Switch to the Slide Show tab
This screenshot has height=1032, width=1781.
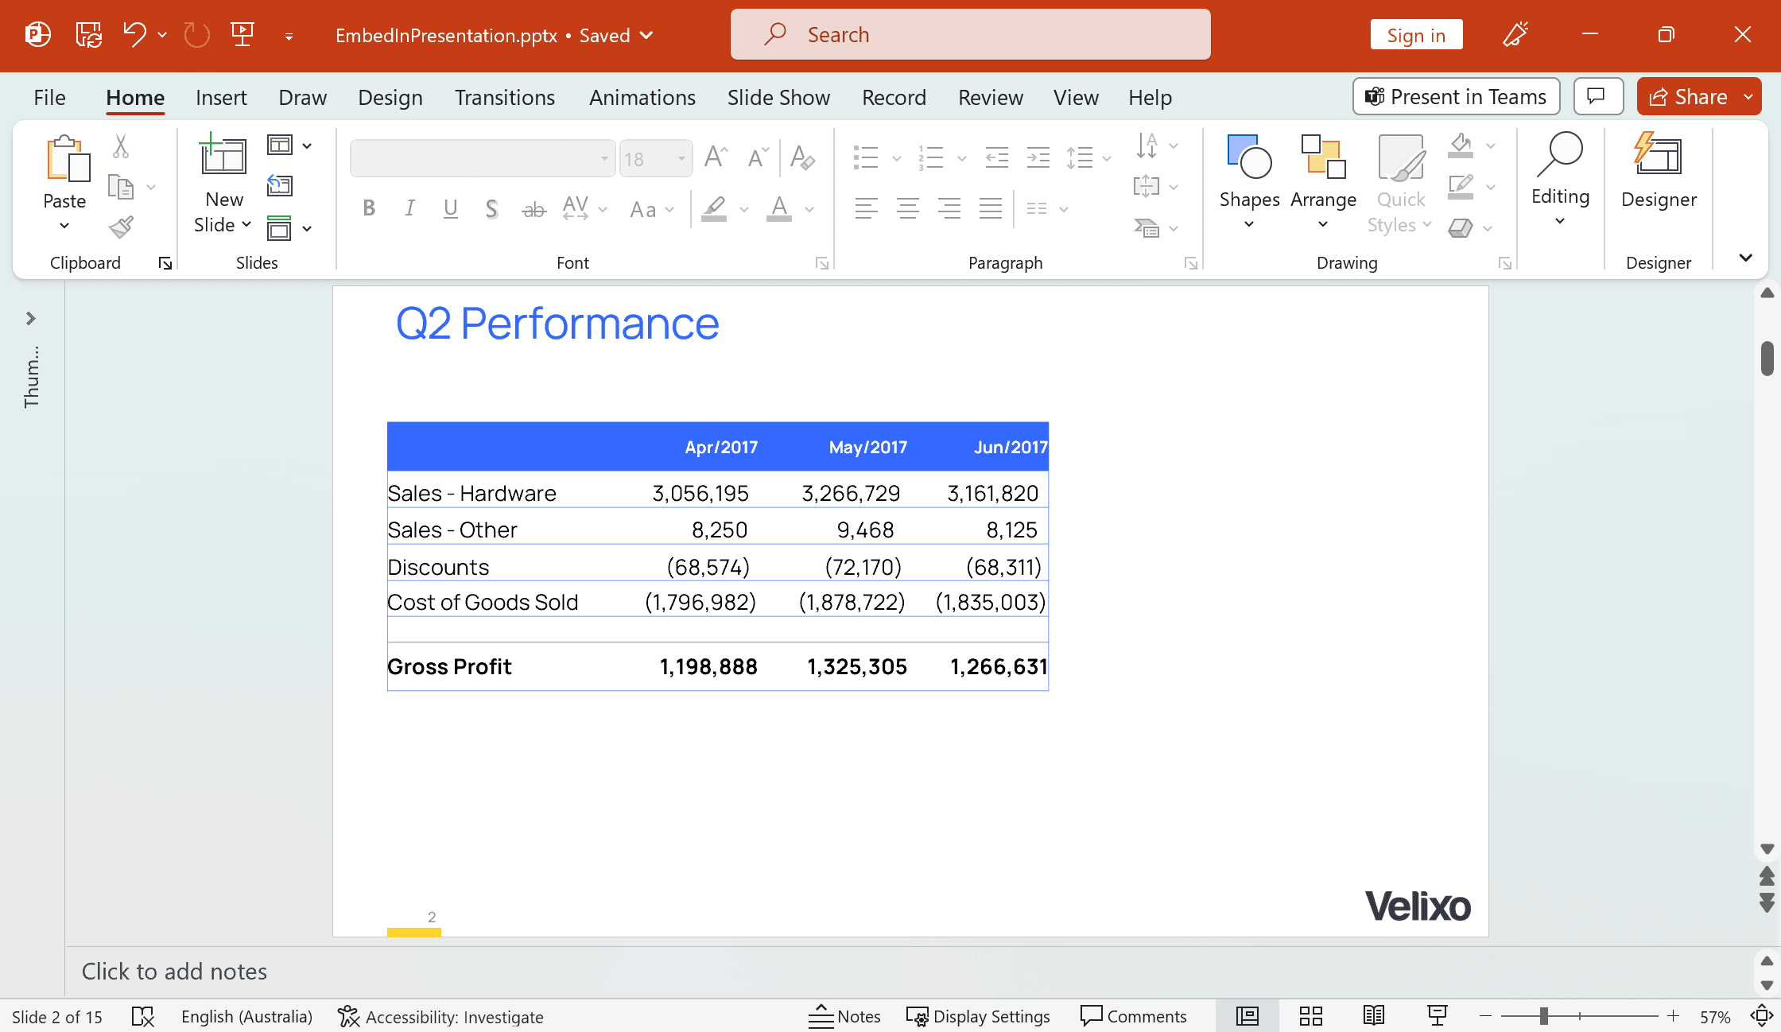click(x=778, y=97)
